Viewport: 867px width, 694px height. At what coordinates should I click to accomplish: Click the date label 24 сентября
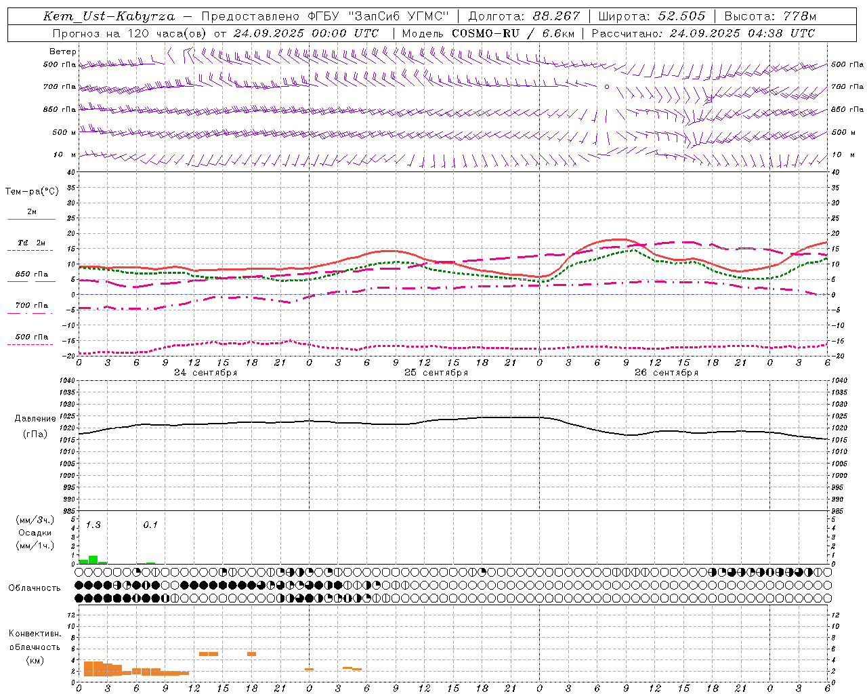pos(205,373)
